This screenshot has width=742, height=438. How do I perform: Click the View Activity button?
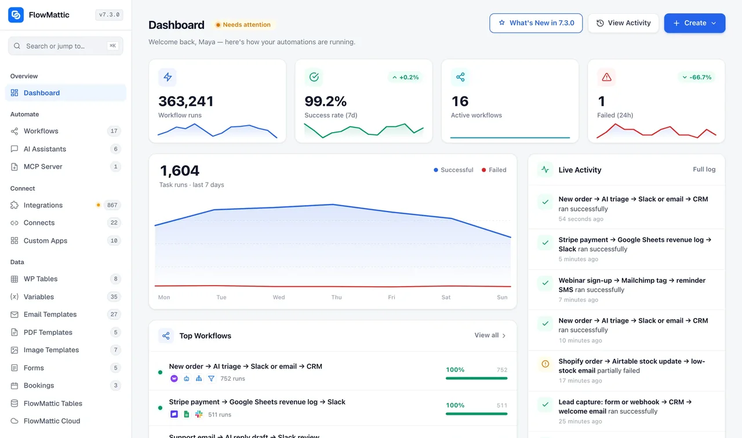623,23
